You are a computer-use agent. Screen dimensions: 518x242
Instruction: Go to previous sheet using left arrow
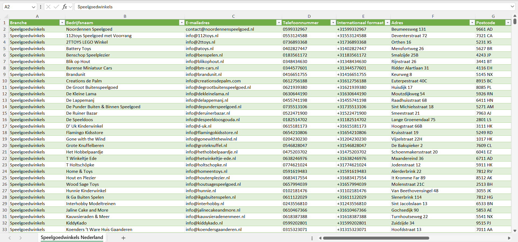(x=10, y=238)
